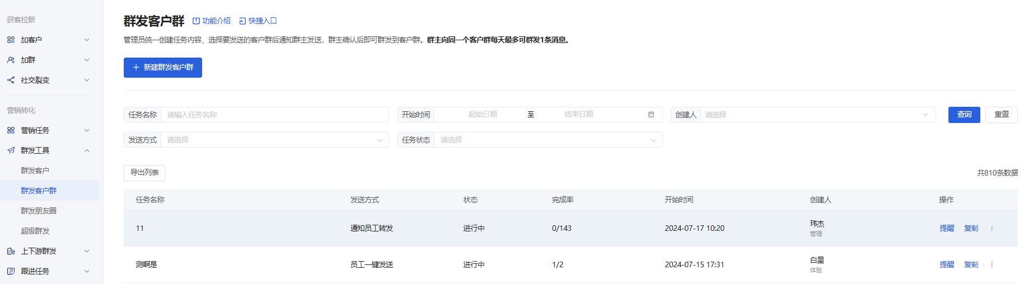
Task: Click creator name 白星
Action: pyautogui.click(x=817, y=260)
